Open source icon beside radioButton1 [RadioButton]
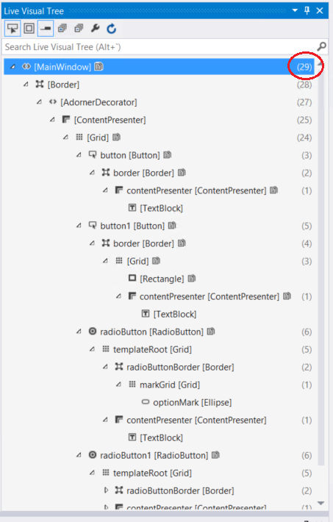Image resolution: width=333 pixels, height=522 pixels. tap(215, 455)
